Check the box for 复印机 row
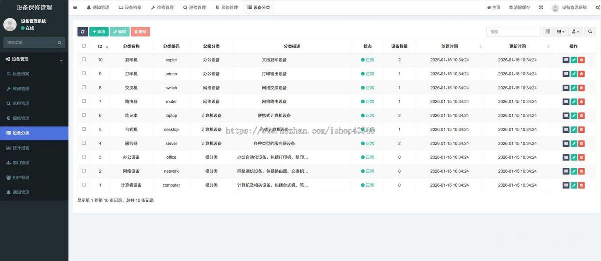This screenshot has height=261, width=601. click(84, 59)
